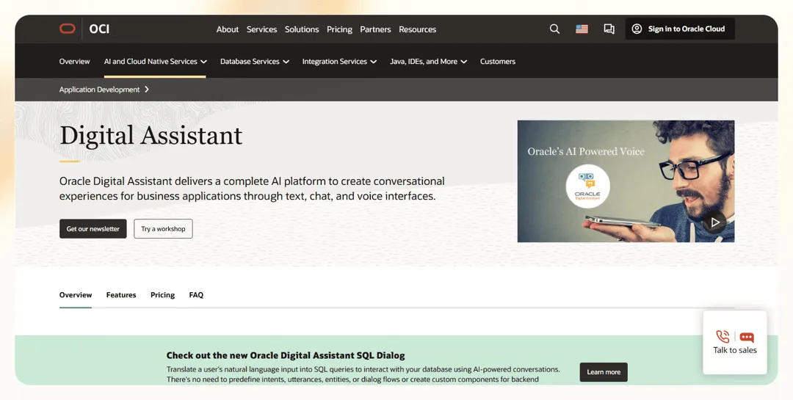Open the chat bubbles icon in header
Viewport: 793px width, 400px height.
point(609,29)
